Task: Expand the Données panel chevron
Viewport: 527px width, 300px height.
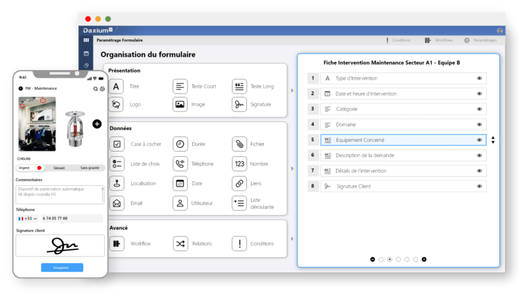Action: pyautogui.click(x=292, y=169)
